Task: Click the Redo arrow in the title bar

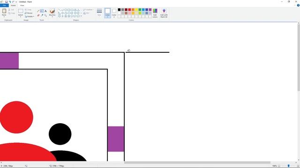Action: coord(13,2)
